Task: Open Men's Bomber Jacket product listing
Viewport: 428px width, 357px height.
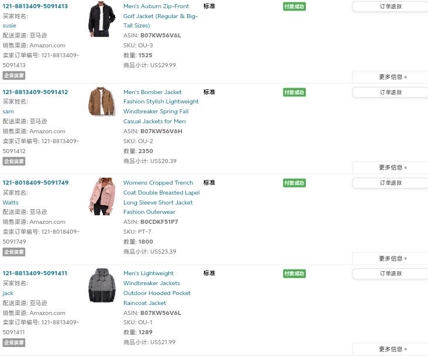Action: point(161,107)
